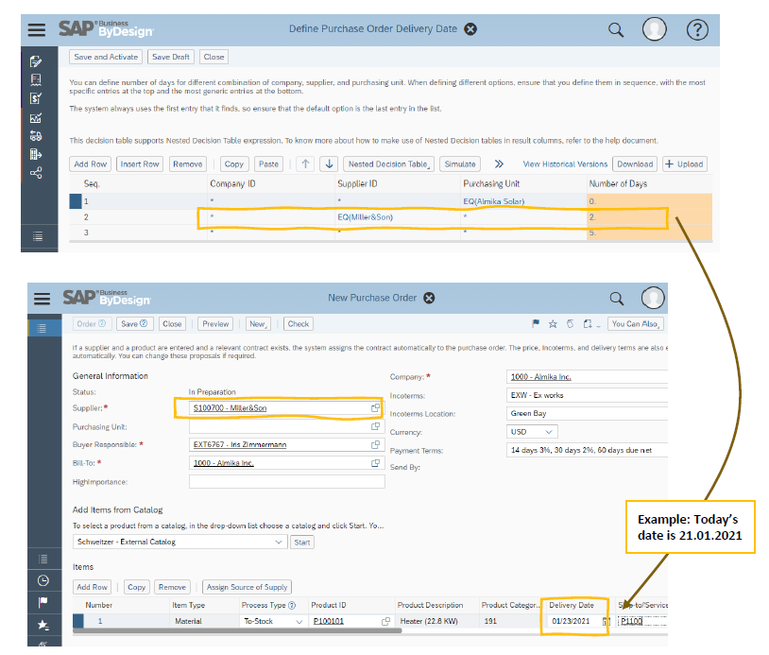Image resolution: width=769 pixels, height=655 pixels.
Task: Move selected row up with up arrow
Action: [x=305, y=164]
